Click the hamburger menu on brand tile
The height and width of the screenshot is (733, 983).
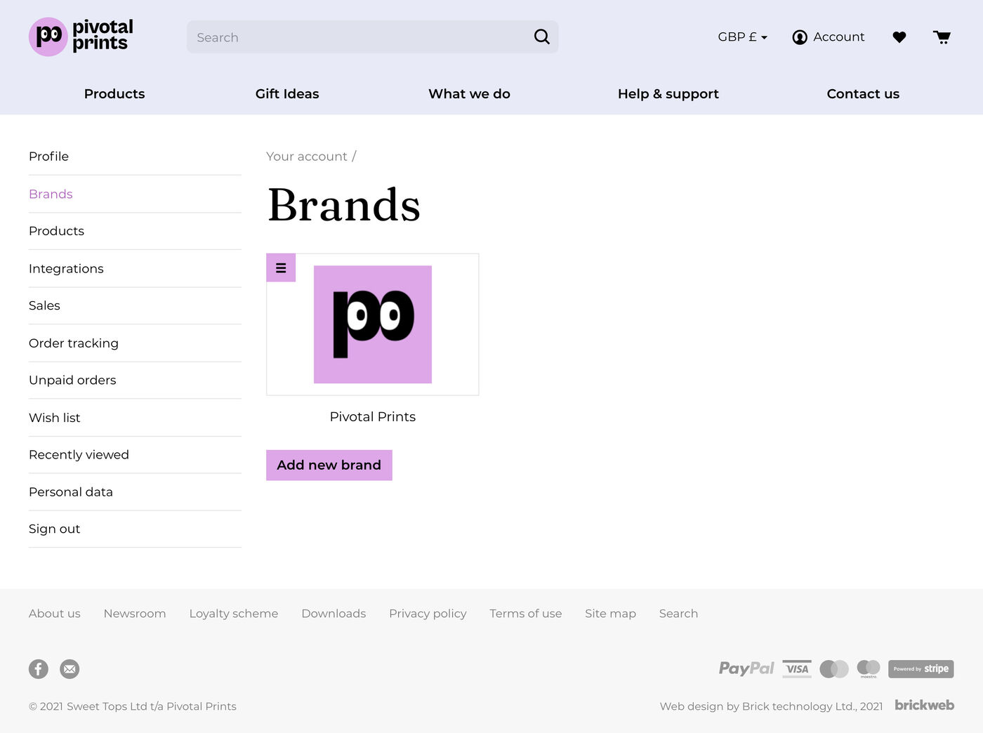pos(281,268)
